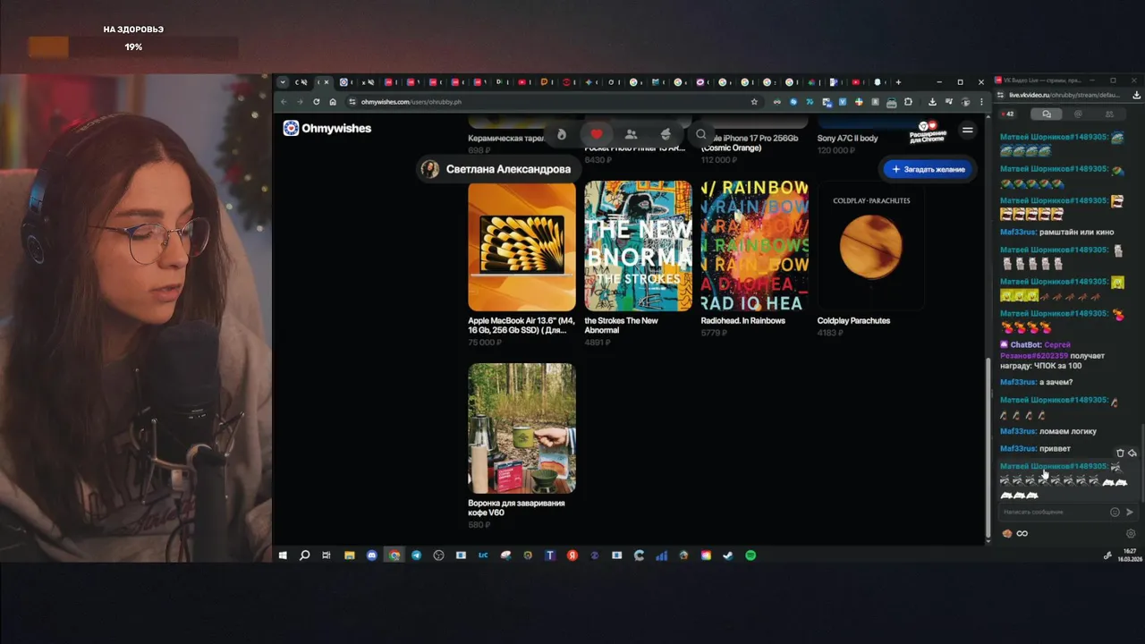Open the Radiohead In Rainbows album cover
The height and width of the screenshot is (644, 1145).
click(755, 246)
